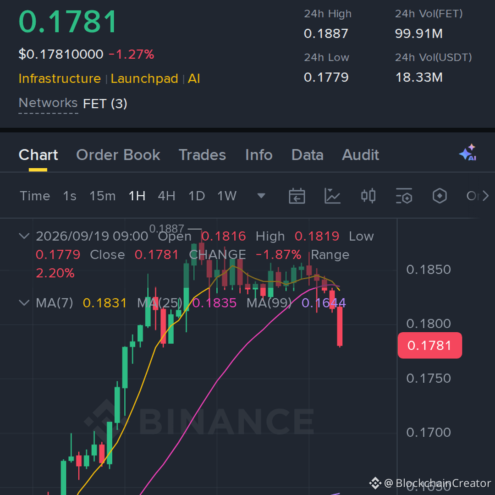Click the calendar go-to-date icon
The width and height of the screenshot is (495, 495).
point(297,196)
